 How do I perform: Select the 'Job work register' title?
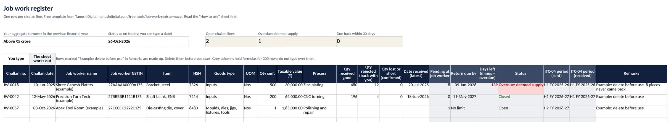[28, 8]
